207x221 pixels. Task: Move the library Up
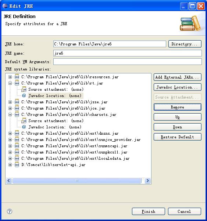(177, 117)
